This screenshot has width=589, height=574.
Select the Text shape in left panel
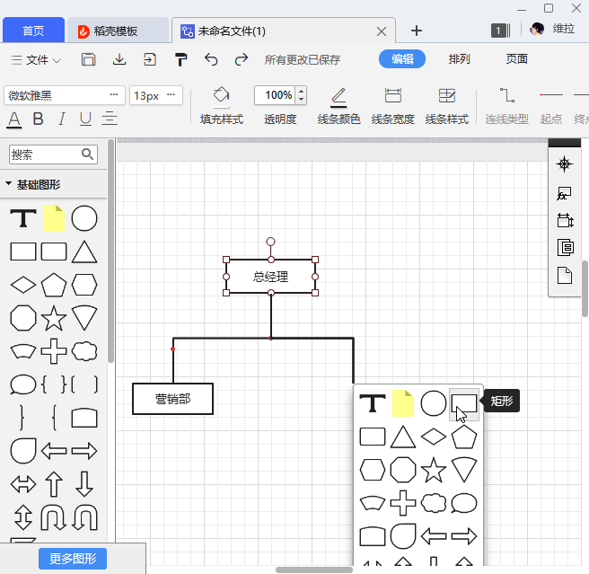pyautogui.click(x=23, y=218)
